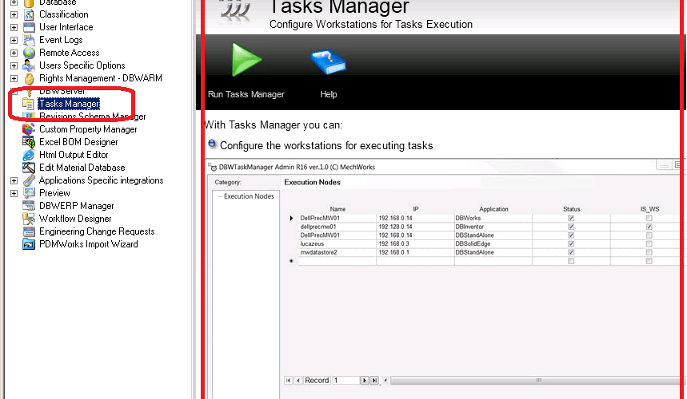
Task: Go to previous record navigation button
Action: pyautogui.click(x=298, y=380)
